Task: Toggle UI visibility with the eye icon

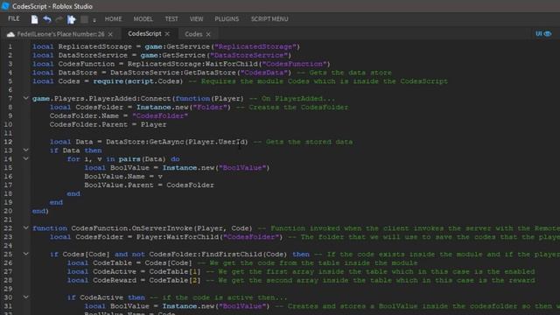Action: (548, 33)
